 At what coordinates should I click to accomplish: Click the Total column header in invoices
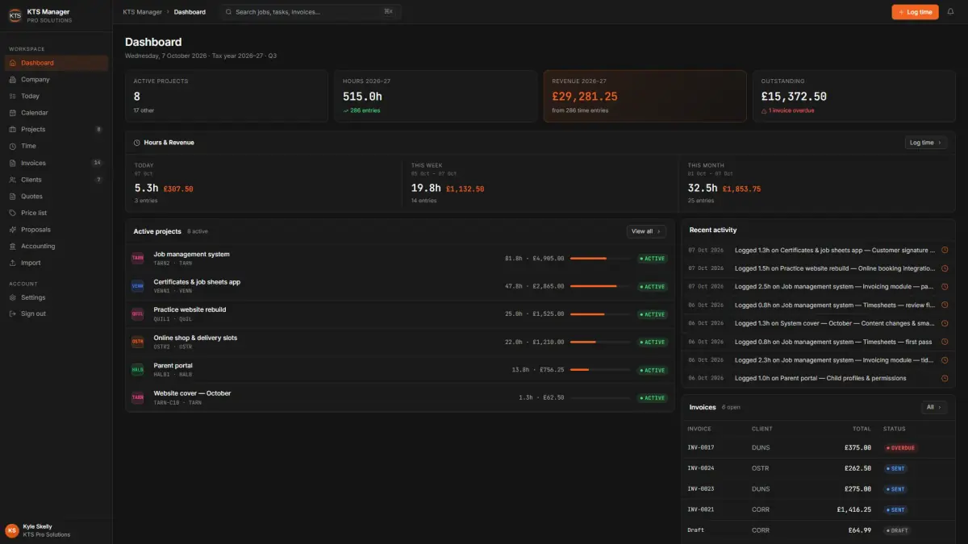[862, 429]
